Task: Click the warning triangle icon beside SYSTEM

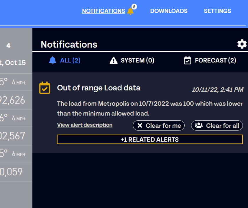Action: click(x=114, y=60)
